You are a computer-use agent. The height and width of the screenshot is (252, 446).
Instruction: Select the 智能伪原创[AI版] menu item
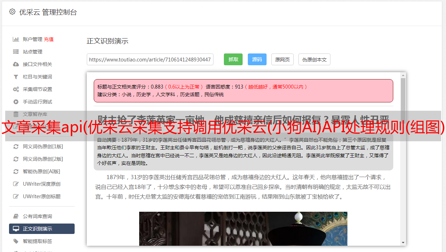point(42,171)
